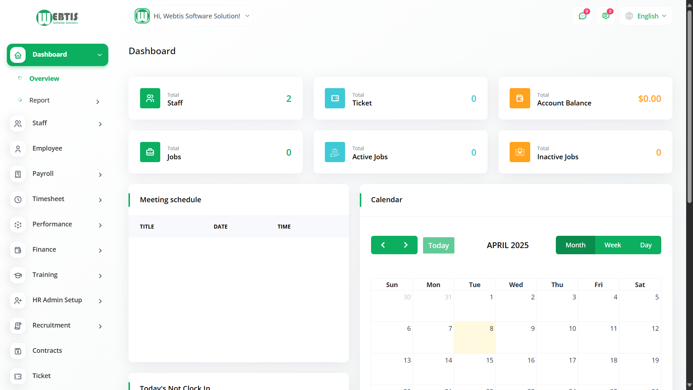Viewport: 693px width, 390px height.
Task: Switch calendar to Week view
Action: pyautogui.click(x=613, y=245)
